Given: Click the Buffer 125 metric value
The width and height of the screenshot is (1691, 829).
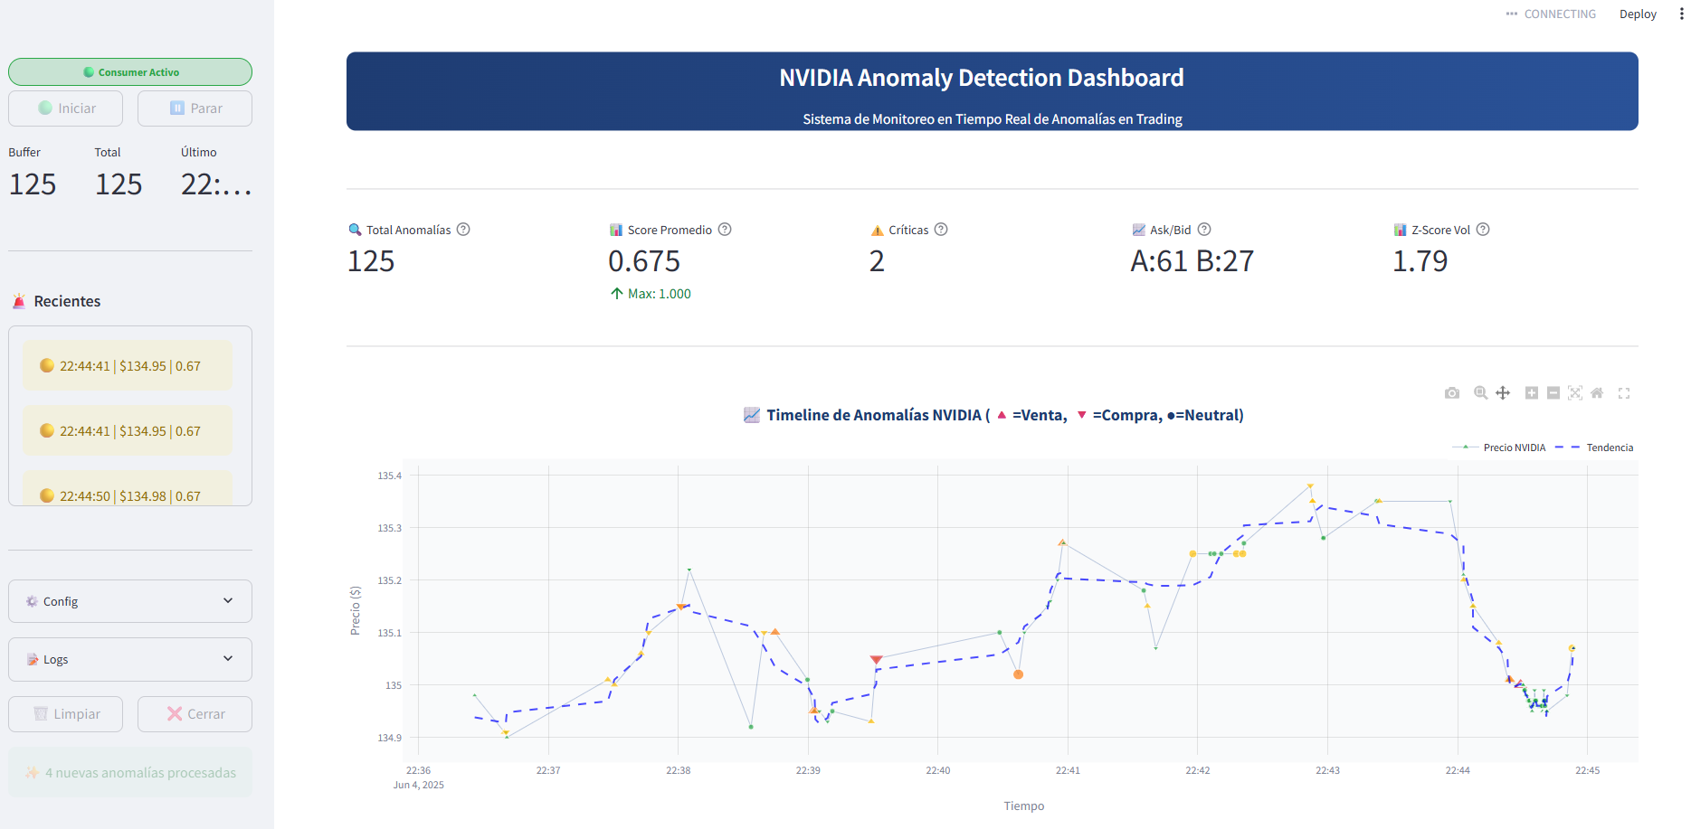Looking at the screenshot, I should click(x=33, y=184).
